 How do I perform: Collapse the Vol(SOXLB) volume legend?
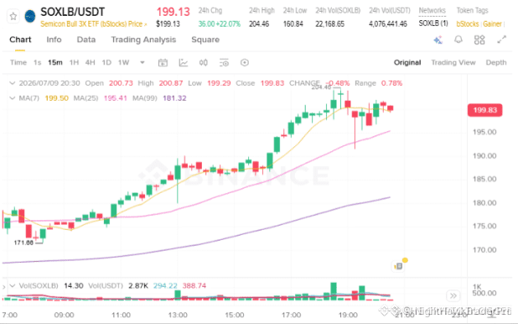coord(13,285)
